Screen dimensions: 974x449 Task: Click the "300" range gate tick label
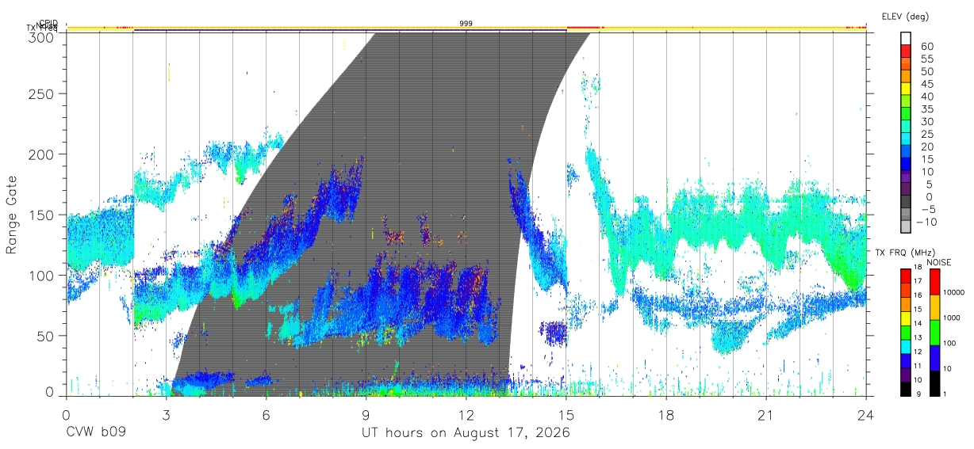(x=40, y=37)
